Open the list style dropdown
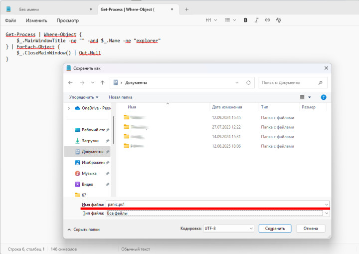 click(230, 20)
